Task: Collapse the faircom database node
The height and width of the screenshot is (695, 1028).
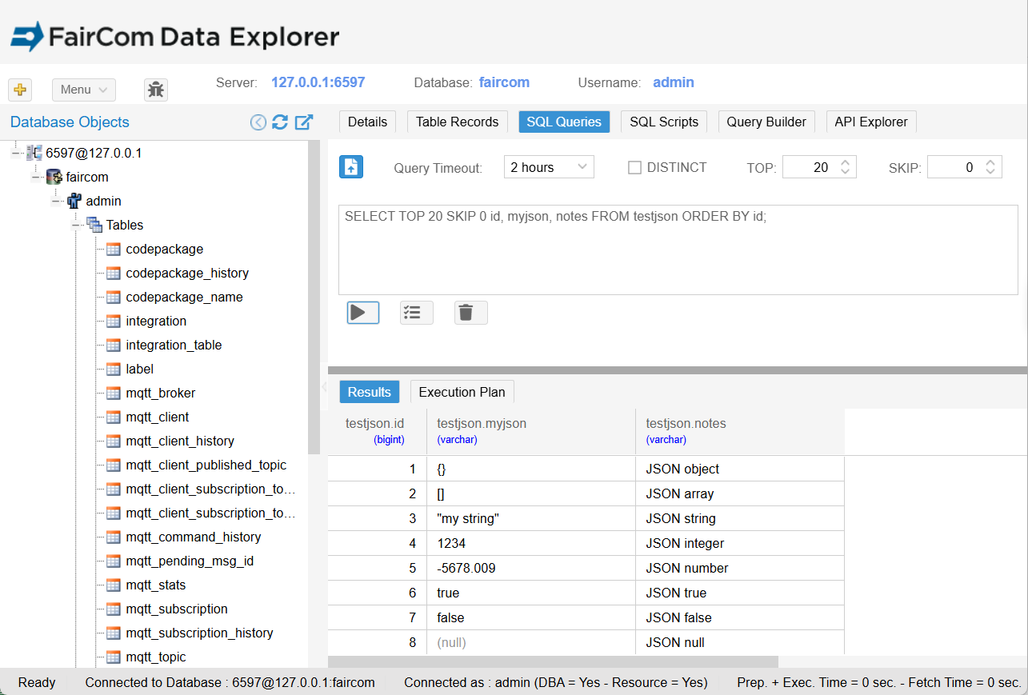Action: (x=36, y=178)
